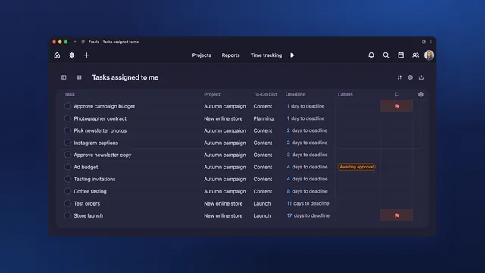Viewport: 485px width, 273px height.
Task: Sort by the Task column header
Action: (x=70, y=94)
